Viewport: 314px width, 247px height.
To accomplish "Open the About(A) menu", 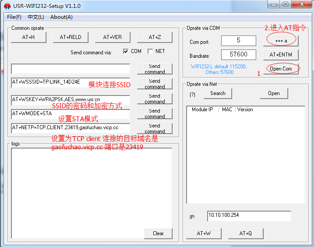I will click(x=61, y=17).
